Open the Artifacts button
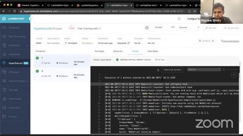Viewport: 243px width, 136px height. 207,41
